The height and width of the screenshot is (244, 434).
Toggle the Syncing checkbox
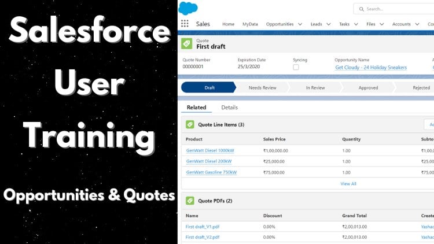click(296, 68)
